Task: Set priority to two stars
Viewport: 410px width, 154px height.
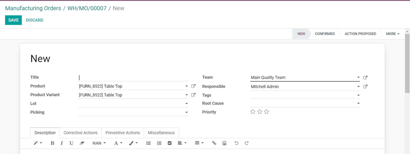Action: (x=260, y=112)
